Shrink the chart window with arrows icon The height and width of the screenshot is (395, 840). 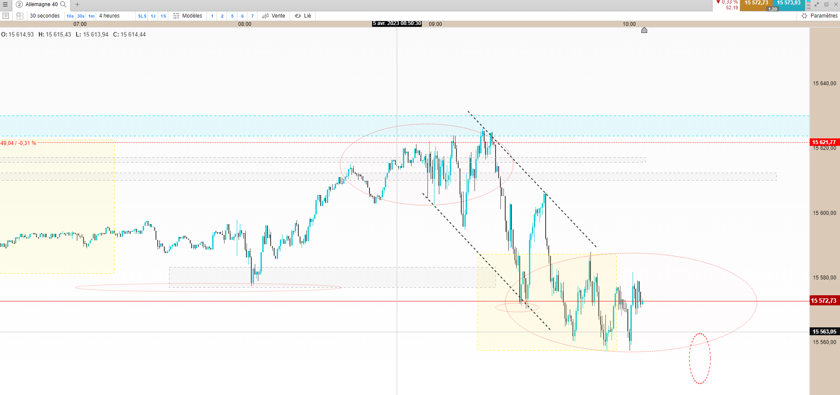point(817,4)
